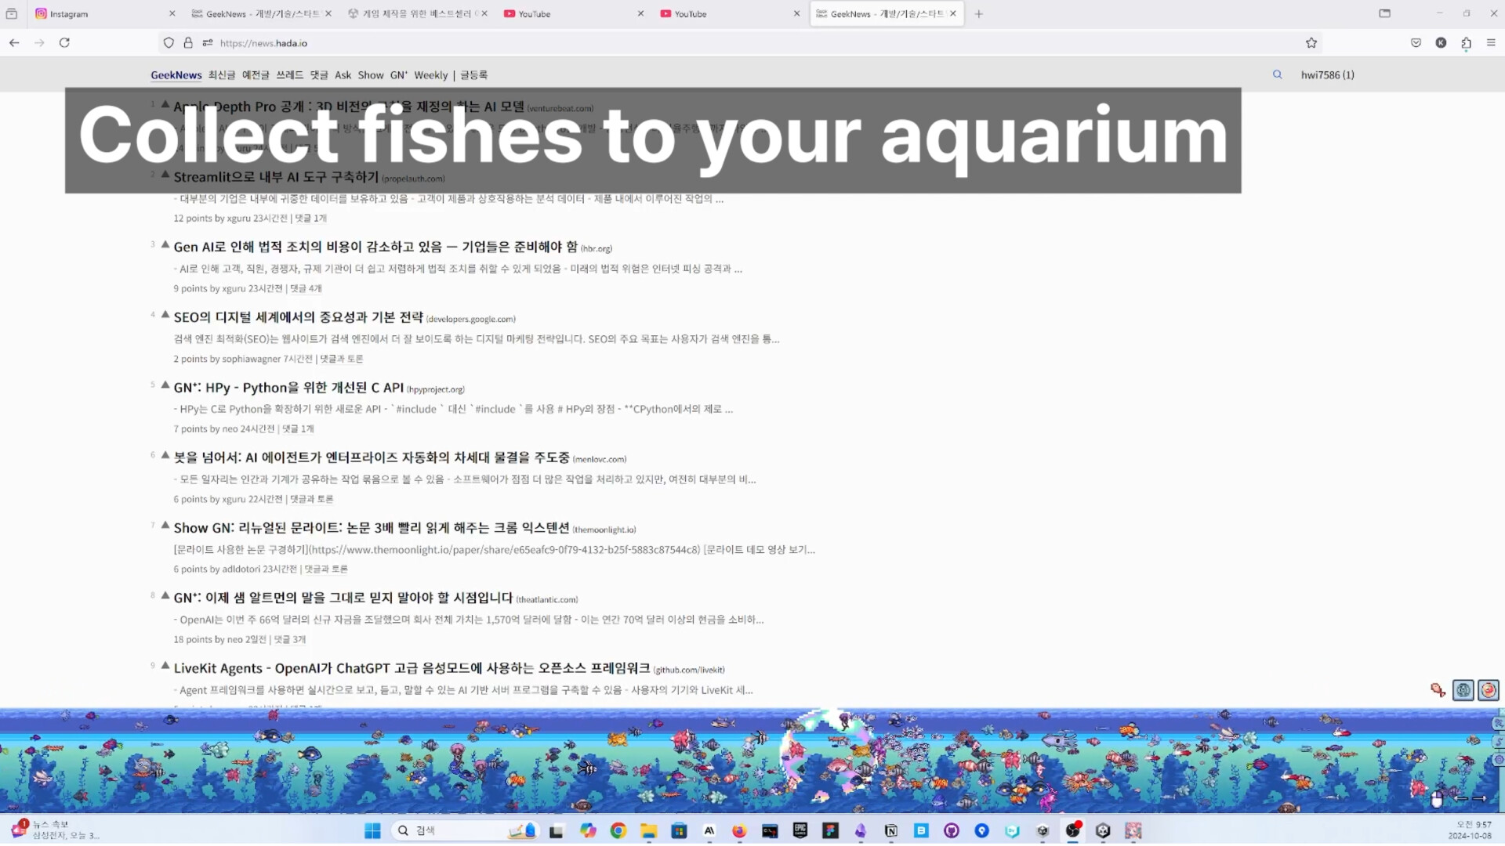This screenshot has height=846, width=1505.
Task: Click inside the hwi7586 search field
Action: pyautogui.click(x=1327, y=74)
